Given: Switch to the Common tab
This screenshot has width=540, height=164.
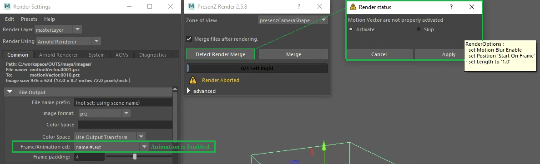Looking at the screenshot, I should (x=18, y=55).
